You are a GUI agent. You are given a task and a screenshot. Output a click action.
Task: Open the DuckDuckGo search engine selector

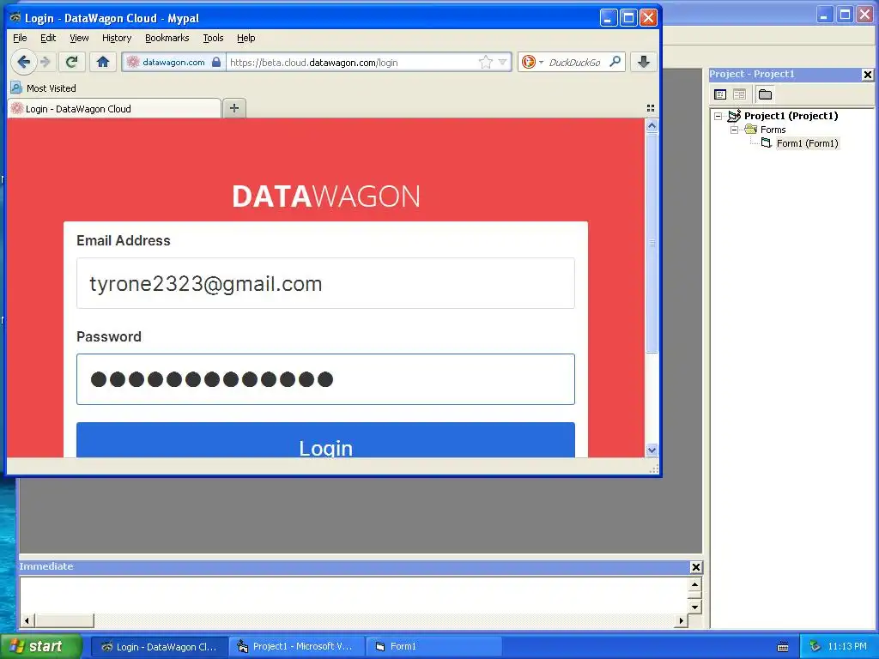point(531,62)
